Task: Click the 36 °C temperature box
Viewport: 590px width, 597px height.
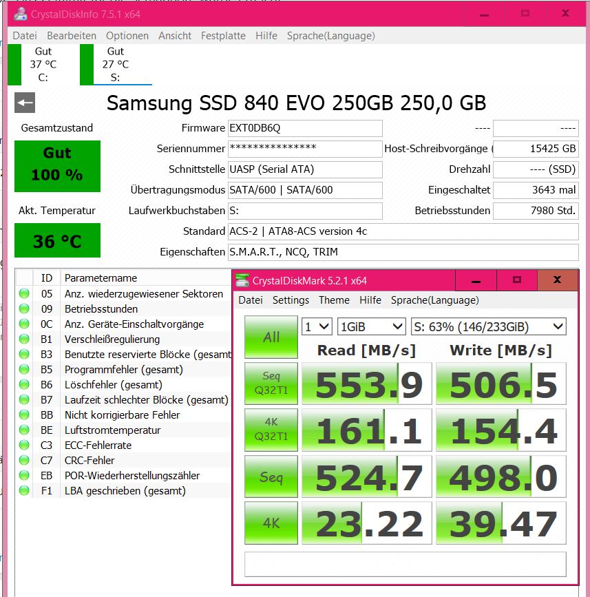Action: click(57, 240)
